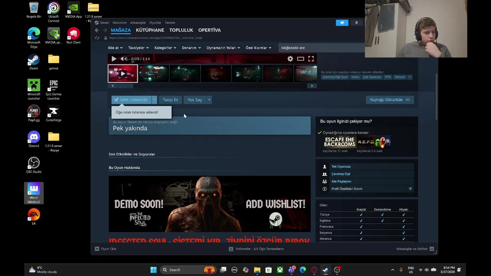Open OBS Studio desktop icon
Viewport: 491px width, 276px height.
34,165
